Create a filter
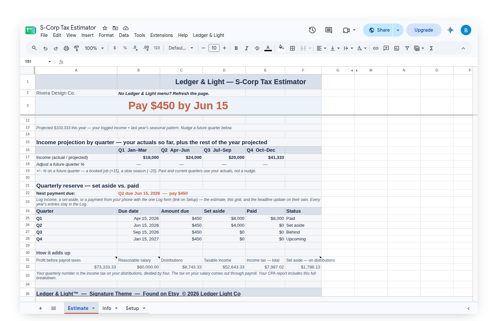The image size is (498, 321). point(407,48)
